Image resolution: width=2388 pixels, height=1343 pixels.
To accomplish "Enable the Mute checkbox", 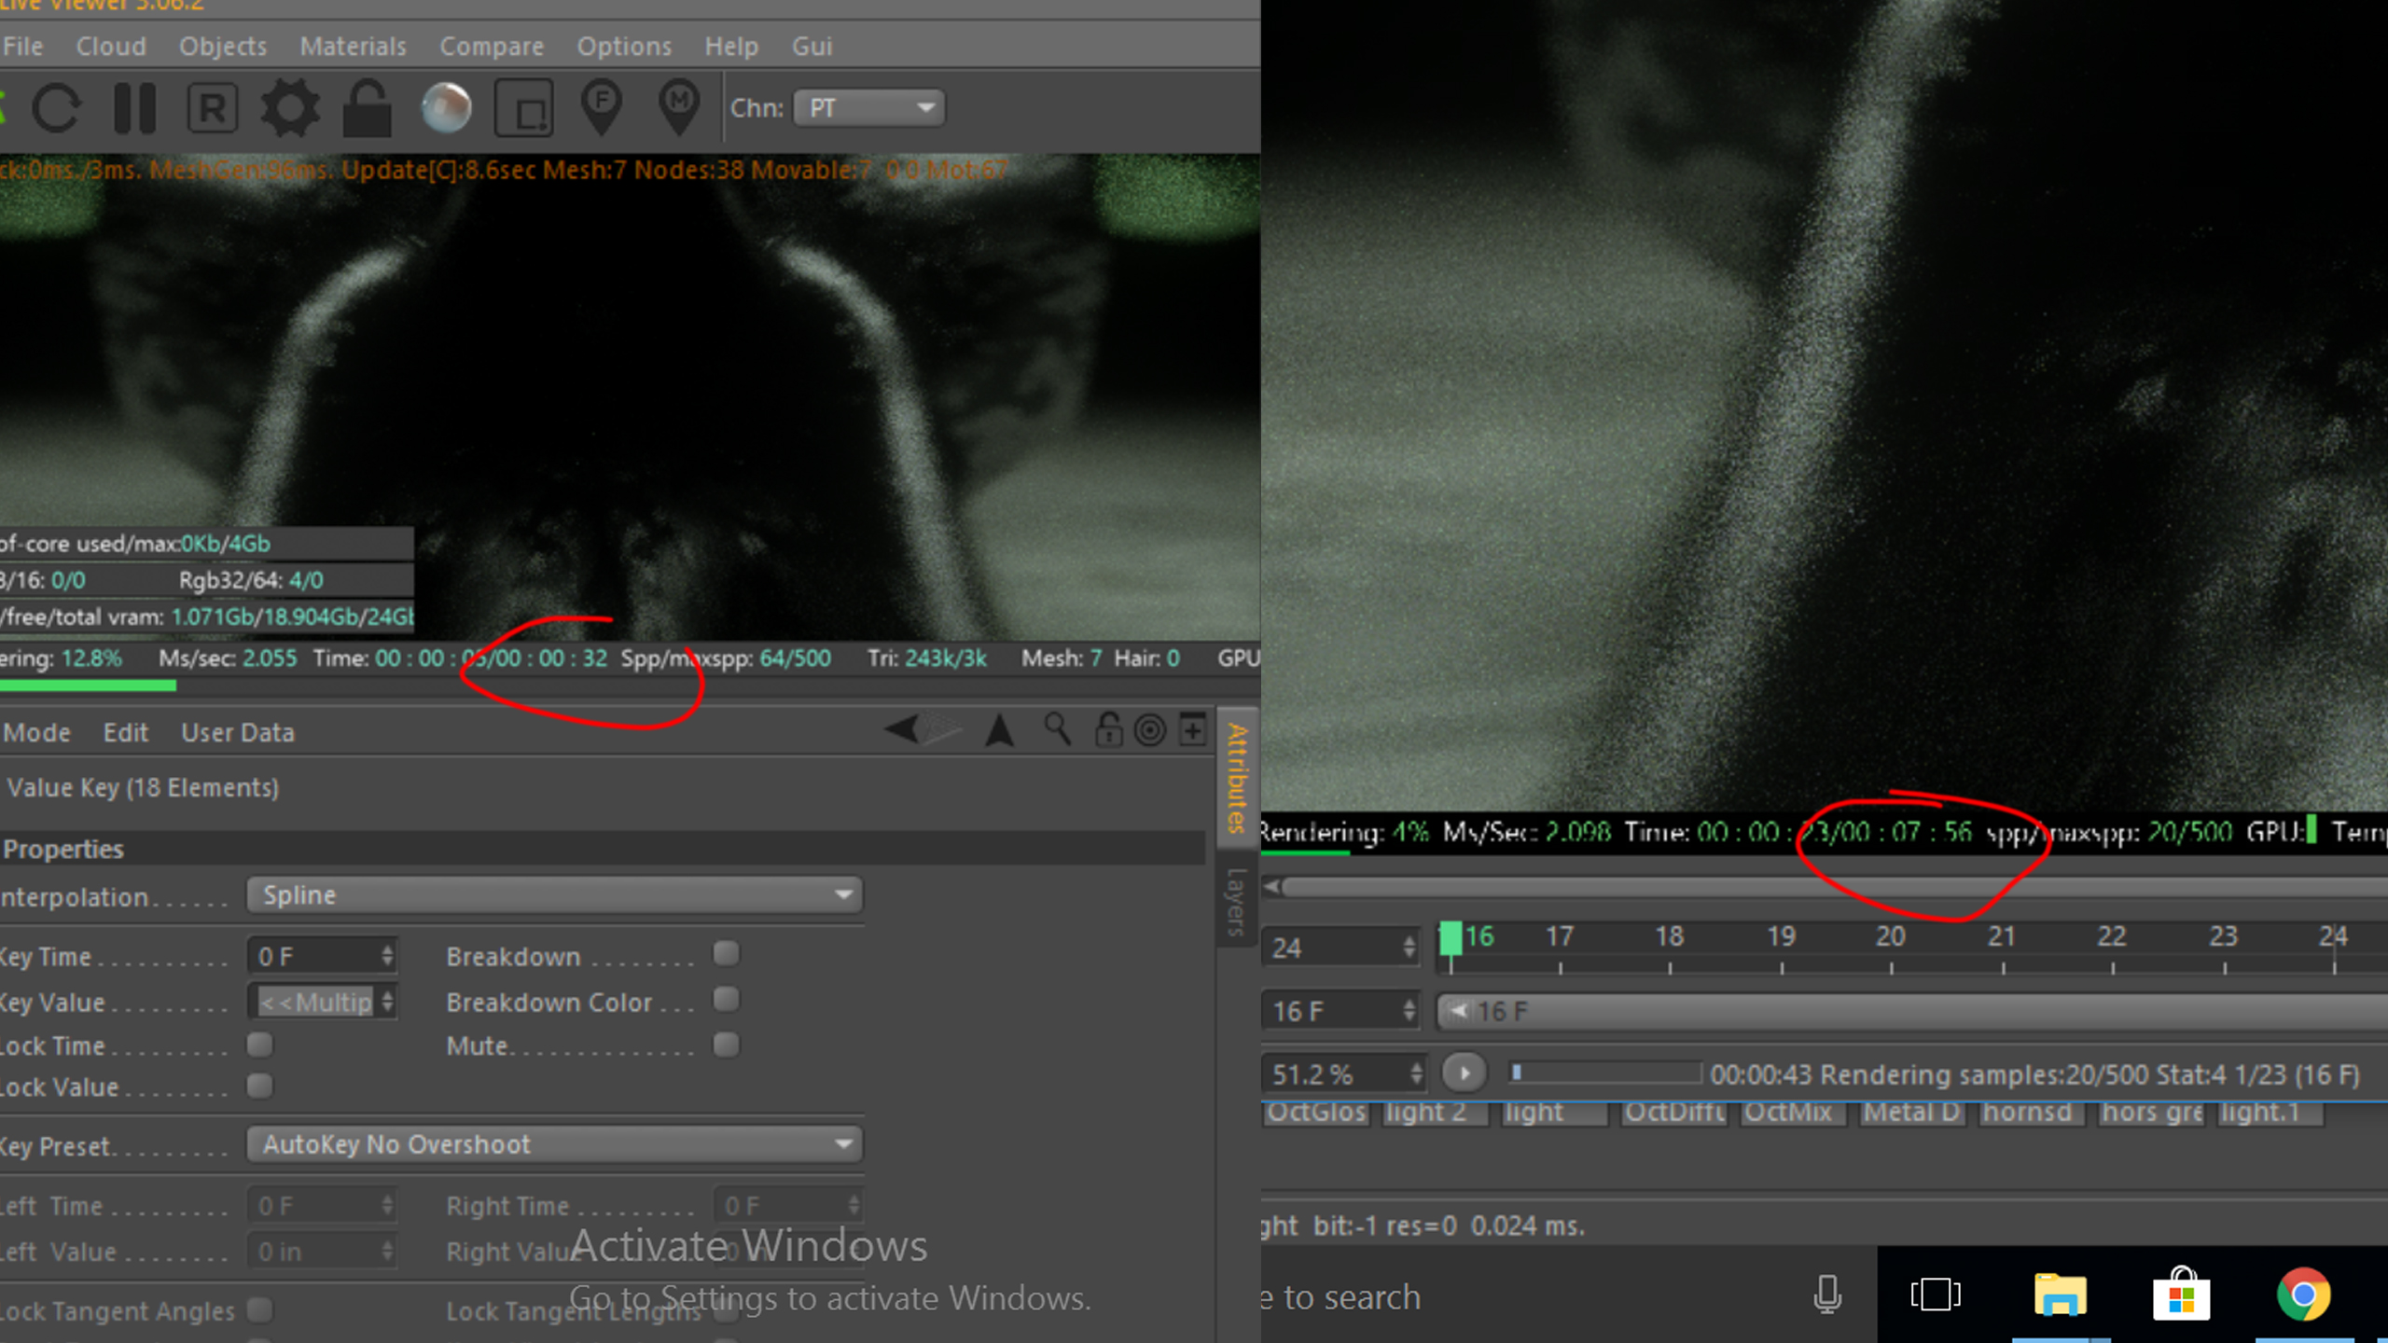I will [x=726, y=1045].
